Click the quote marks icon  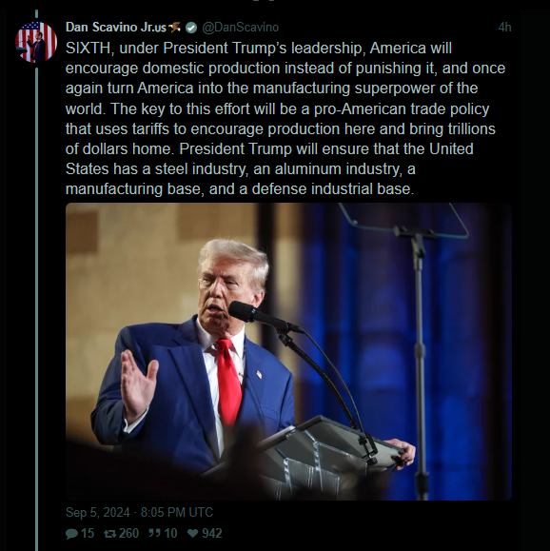coord(154,533)
